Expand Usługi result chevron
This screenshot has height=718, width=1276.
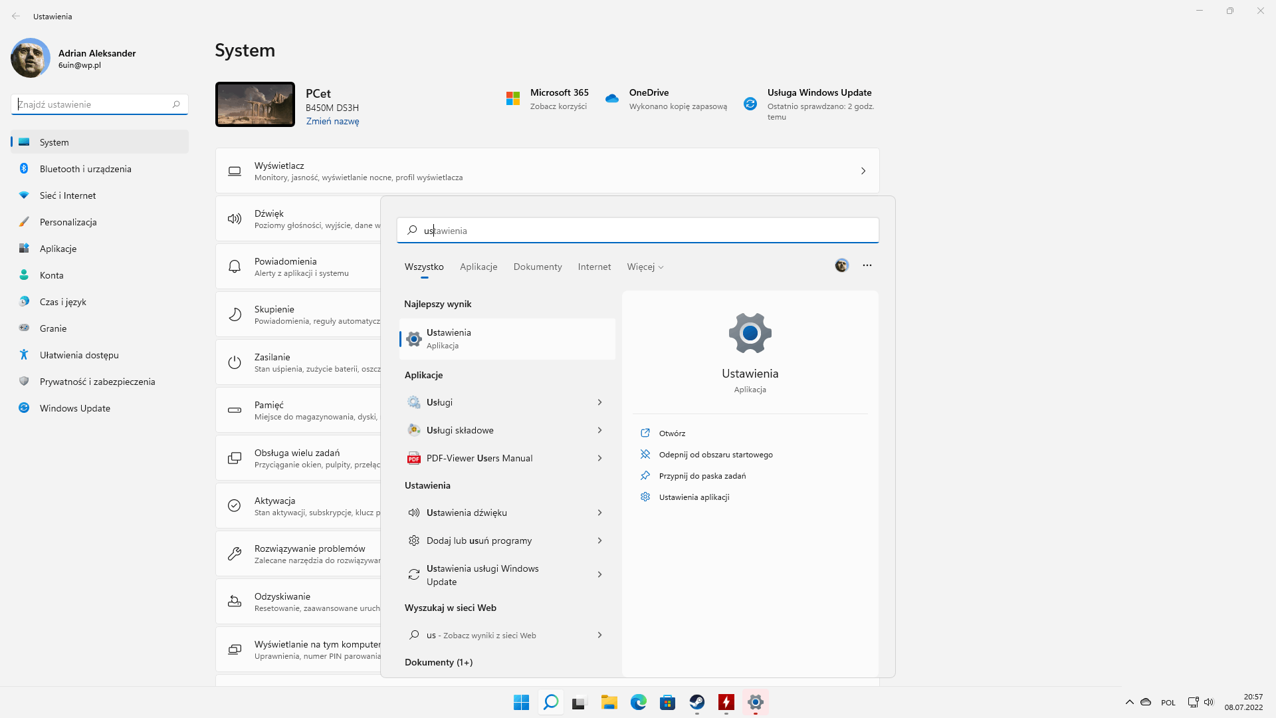(599, 402)
